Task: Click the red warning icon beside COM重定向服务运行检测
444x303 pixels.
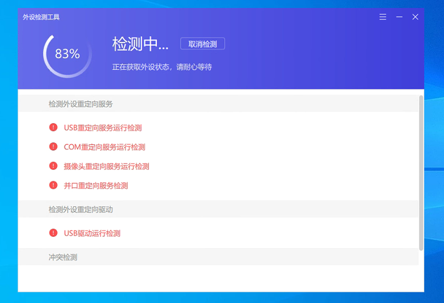Action: pos(53,147)
